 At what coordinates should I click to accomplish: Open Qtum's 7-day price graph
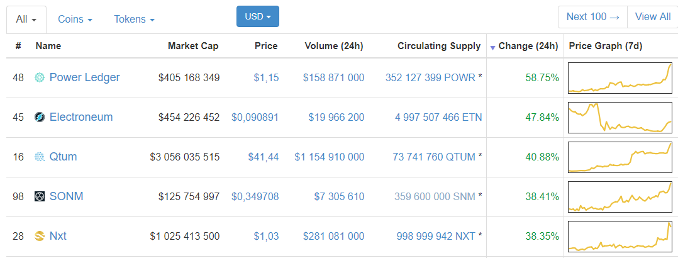click(620, 157)
